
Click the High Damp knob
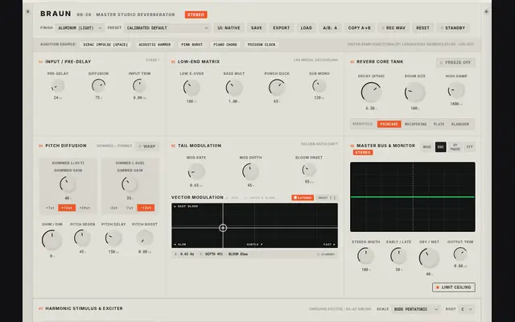[456, 90]
